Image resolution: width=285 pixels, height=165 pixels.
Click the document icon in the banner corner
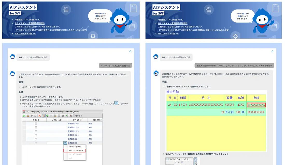click(x=276, y=8)
